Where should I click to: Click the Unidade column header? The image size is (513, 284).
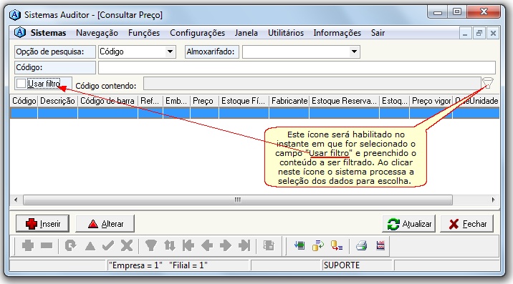(484, 101)
